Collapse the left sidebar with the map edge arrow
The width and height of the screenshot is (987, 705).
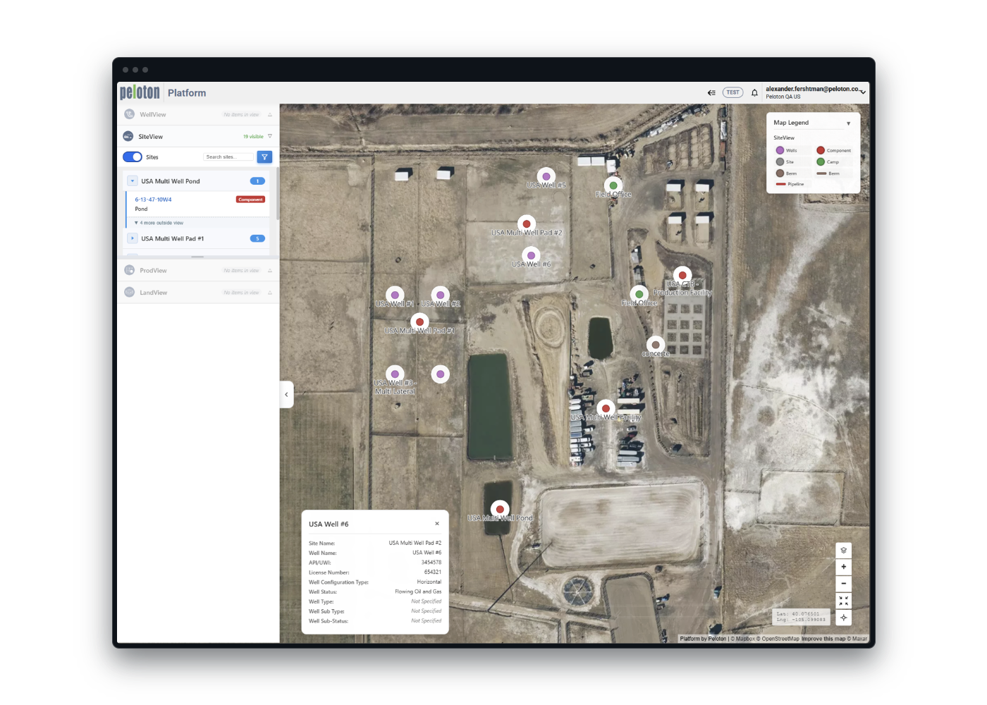coord(286,395)
